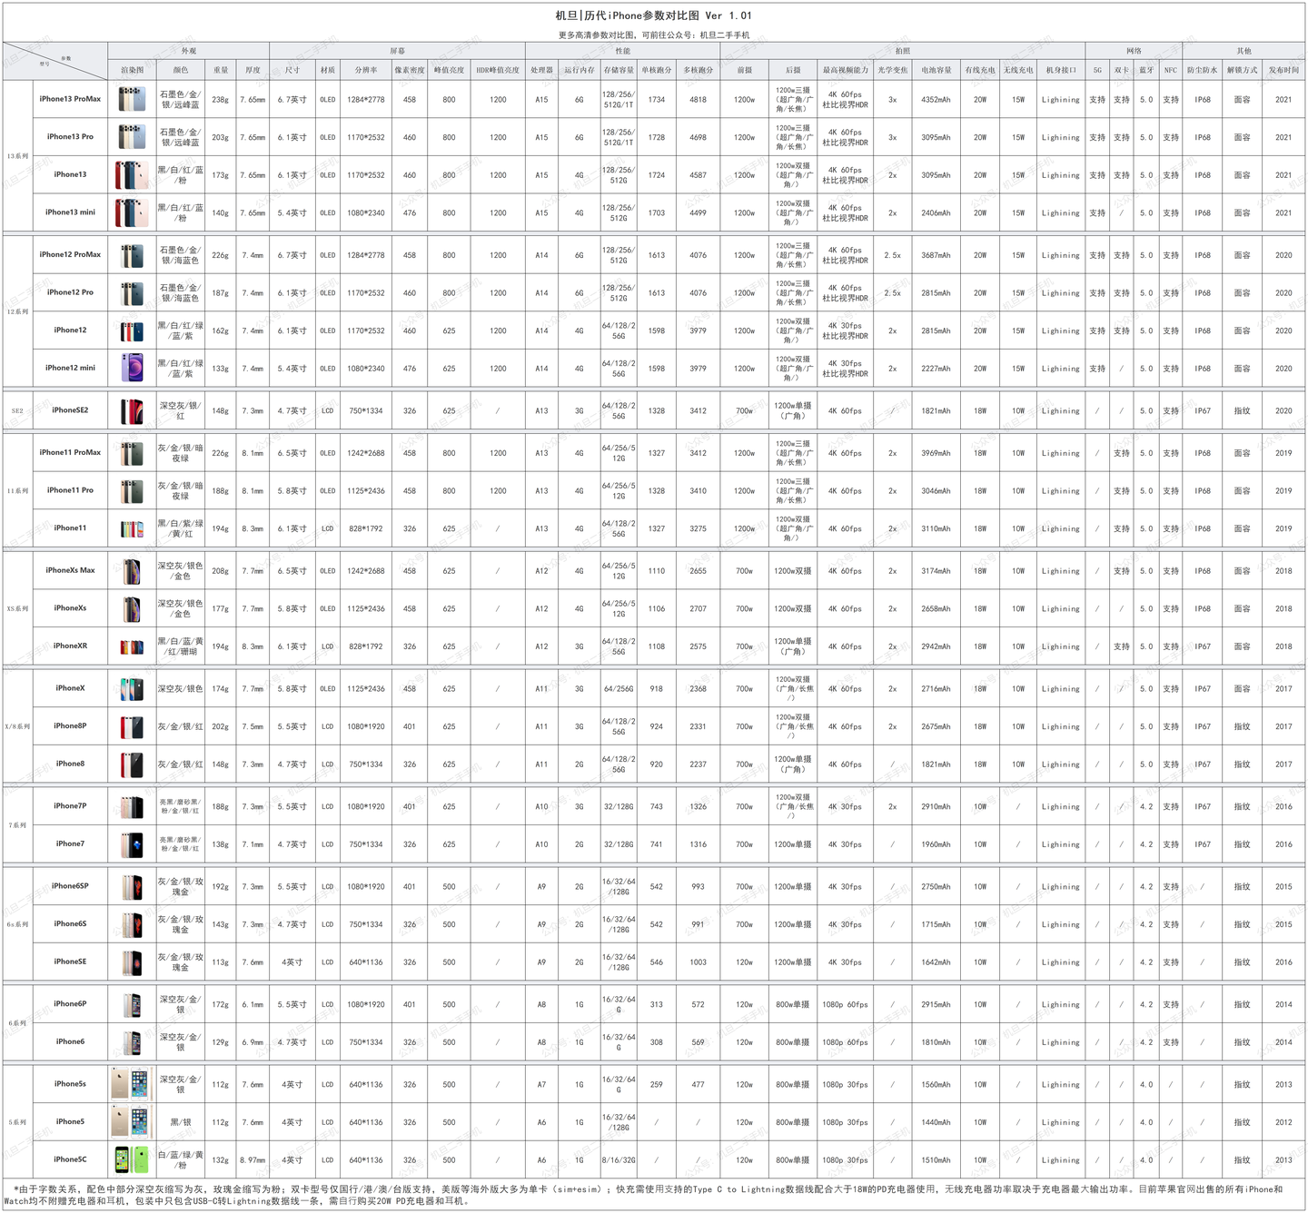Click the XS系列 series label
The width and height of the screenshot is (1308, 1213).
[x=17, y=608]
